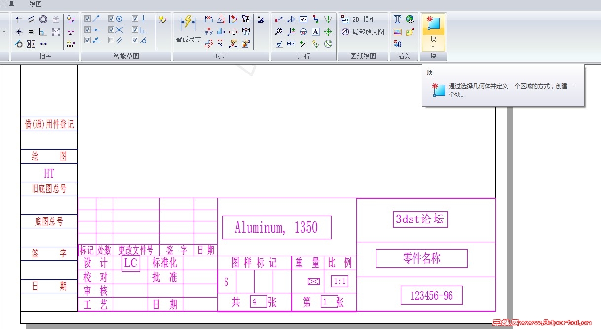The height and width of the screenshot is (329, 601).
Task: Toggle the Midpoint IntelliSketch checkbox
Action: pyautogui.click(x=87, y=30)
